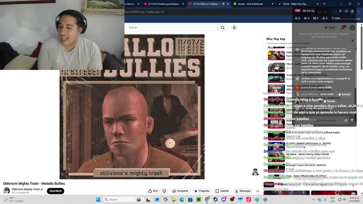This screenshot has height=204, width=363.
Task: Click the Descargar button
Action: click(243, 191)
